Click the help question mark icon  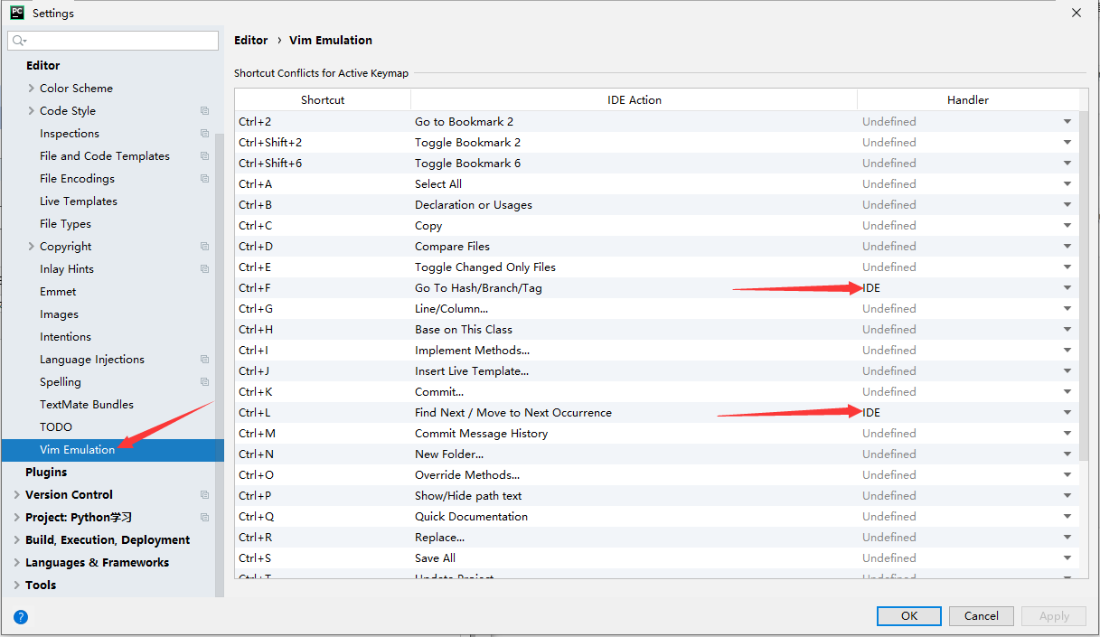pyautogui.click(x=21, y=617)
